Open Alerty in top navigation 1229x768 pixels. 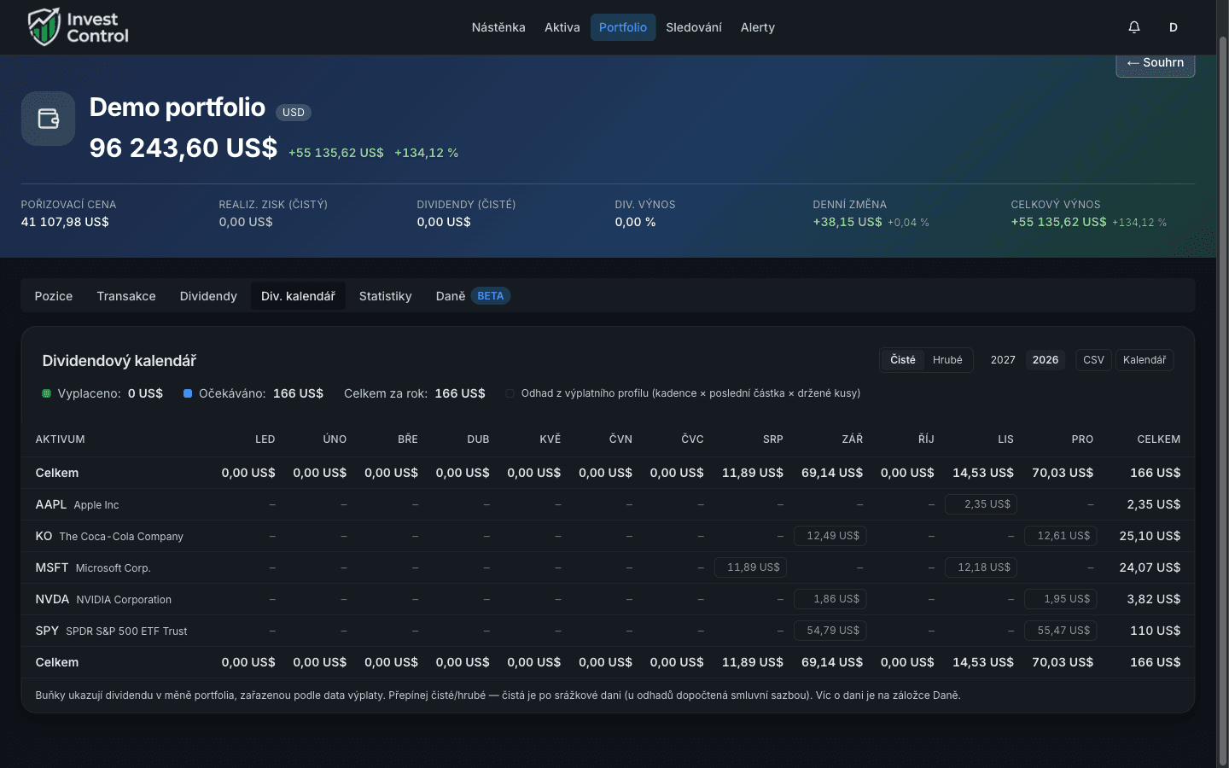tap(758, 27)
